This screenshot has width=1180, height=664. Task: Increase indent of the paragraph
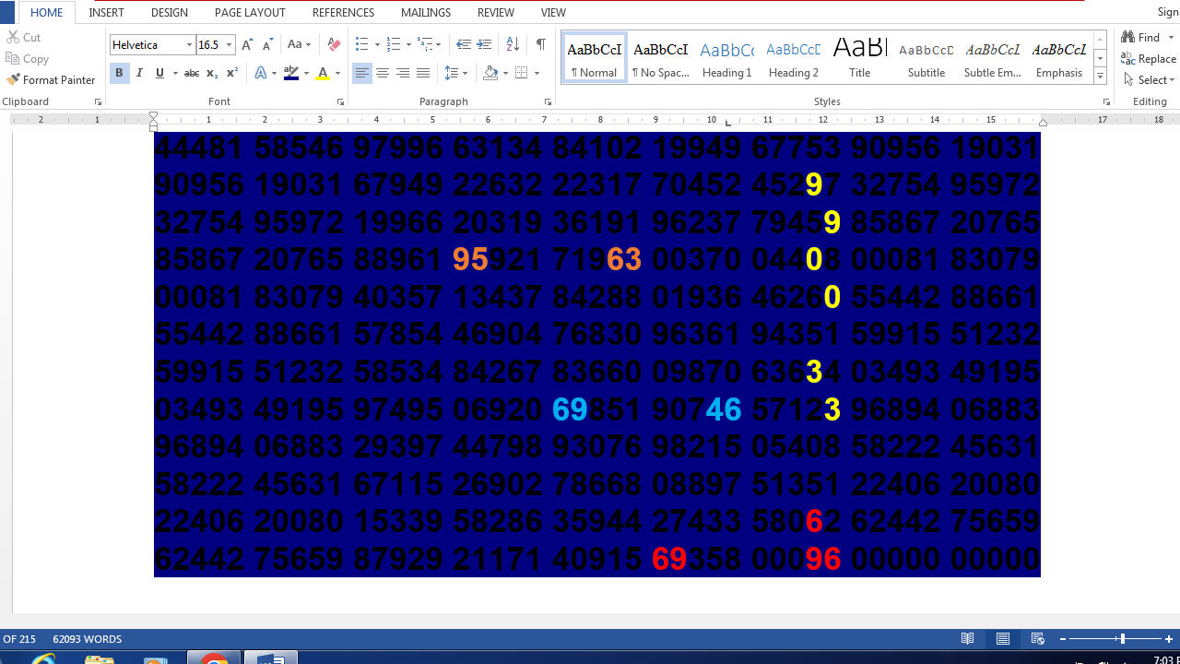(484, 44)
